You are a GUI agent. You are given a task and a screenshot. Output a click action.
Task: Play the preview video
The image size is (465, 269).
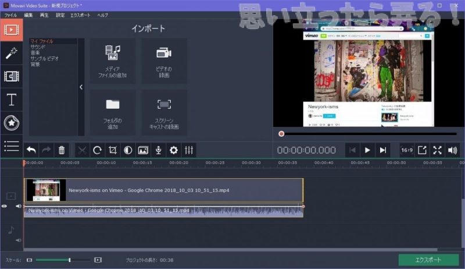point(367,150)
